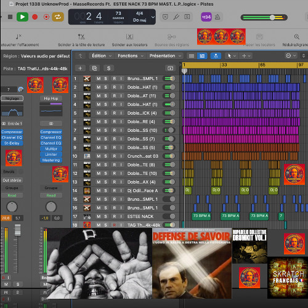Click the Stop transport button
308x308 pixels.
[10, 17]
